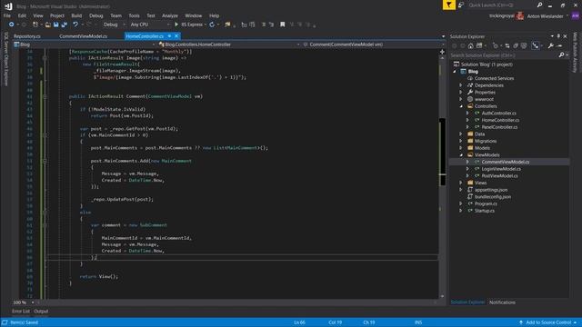Collapse the ViewModels folder
The width and height of the screenshot is (582, 327).
pos(461,155)
